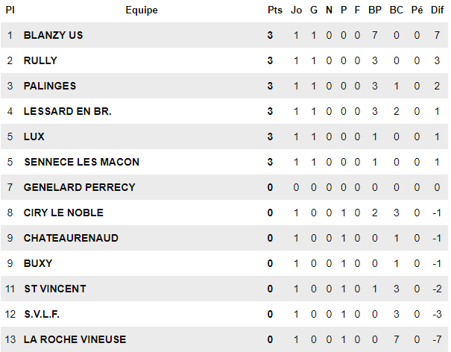Viewport: 451px width, 352px height.
Task: Open the ST VINCENT team entry
Action: click(x=54, y=289)
